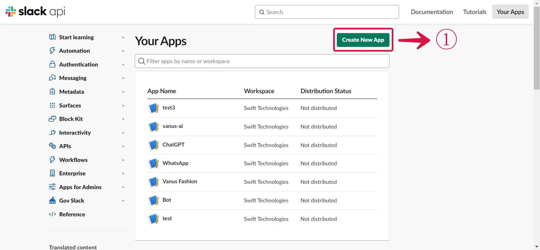Expand the Authentication section arrow
This screenshot has height=250, width=540.
[123, 65]
